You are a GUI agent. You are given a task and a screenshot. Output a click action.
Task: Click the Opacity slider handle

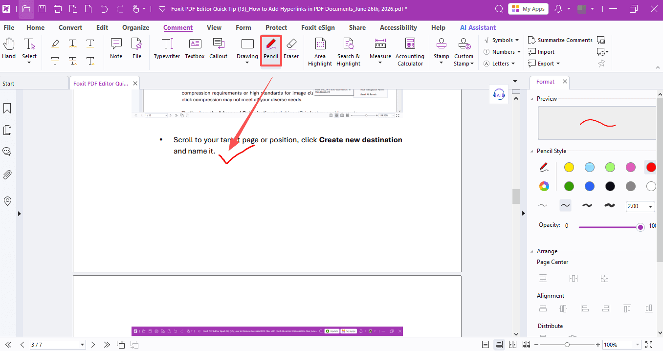pos(641,227)
